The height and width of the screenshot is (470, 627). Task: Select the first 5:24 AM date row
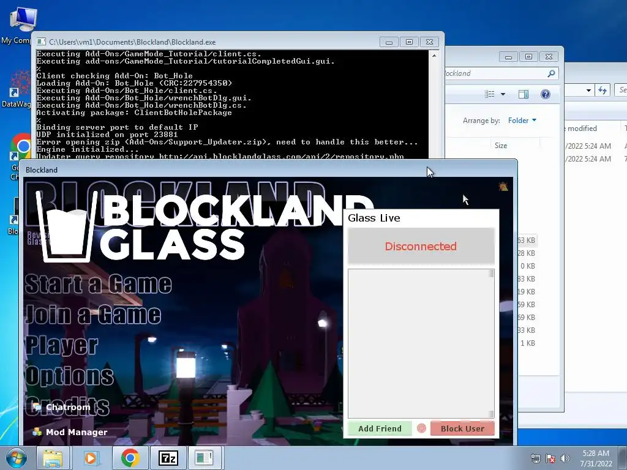596,146
